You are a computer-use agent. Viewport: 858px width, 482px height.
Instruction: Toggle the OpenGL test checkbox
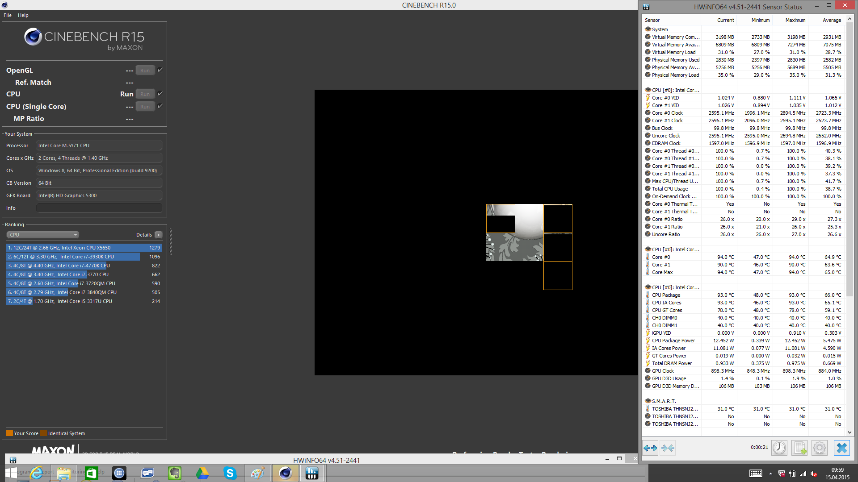click(x=160, y=70)
